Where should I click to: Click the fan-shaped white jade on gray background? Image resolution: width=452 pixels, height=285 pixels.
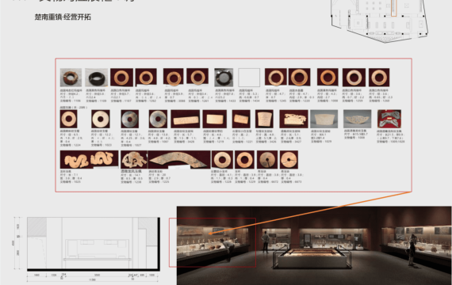[x=324, y=119]
